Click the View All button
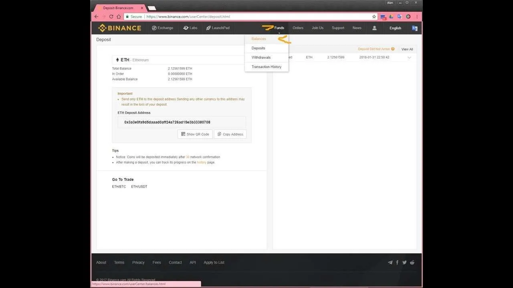513x288 pixels. coord(407,49)
